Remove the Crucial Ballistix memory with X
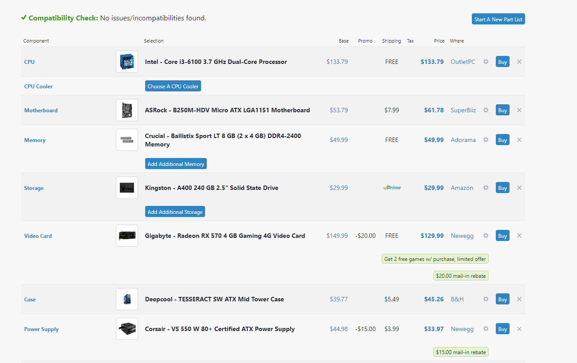 pyautogui.click(x=519, y=140)
